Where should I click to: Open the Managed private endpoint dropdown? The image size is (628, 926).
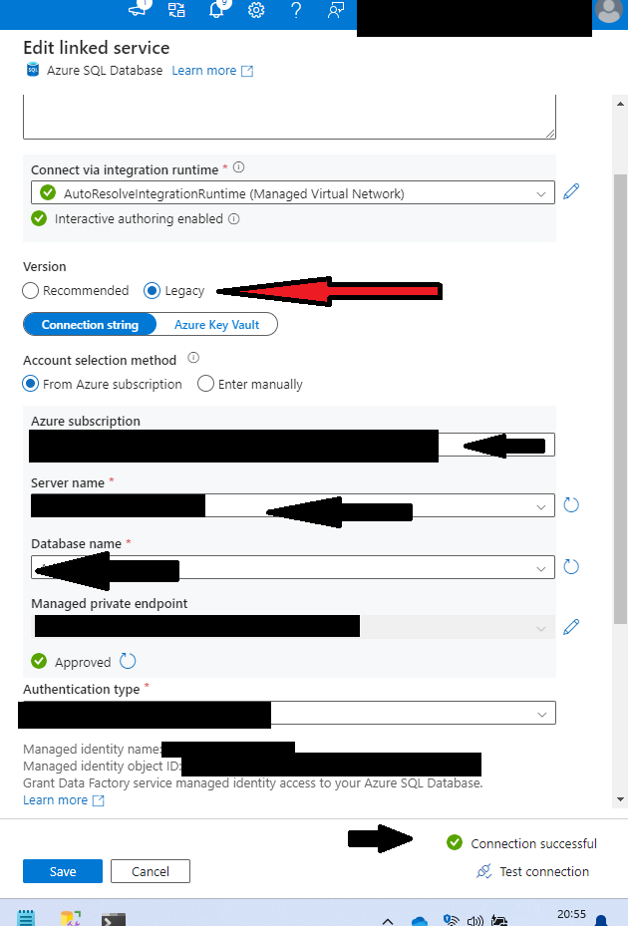[x=292, y=627]
